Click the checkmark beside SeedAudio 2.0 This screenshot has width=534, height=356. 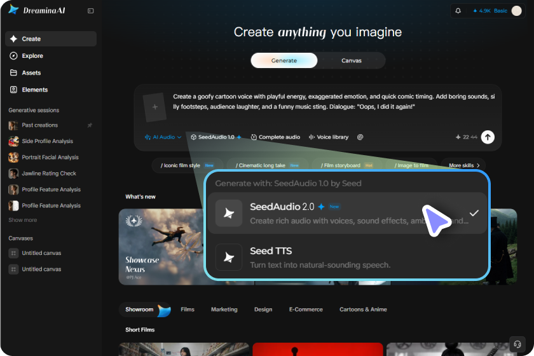(x=474, y=213)
